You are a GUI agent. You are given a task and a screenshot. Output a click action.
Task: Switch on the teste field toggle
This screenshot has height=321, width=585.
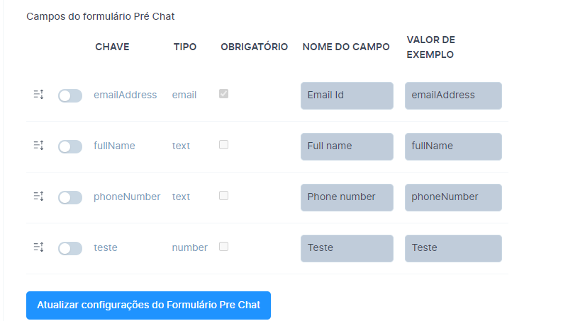pos(70,248)
